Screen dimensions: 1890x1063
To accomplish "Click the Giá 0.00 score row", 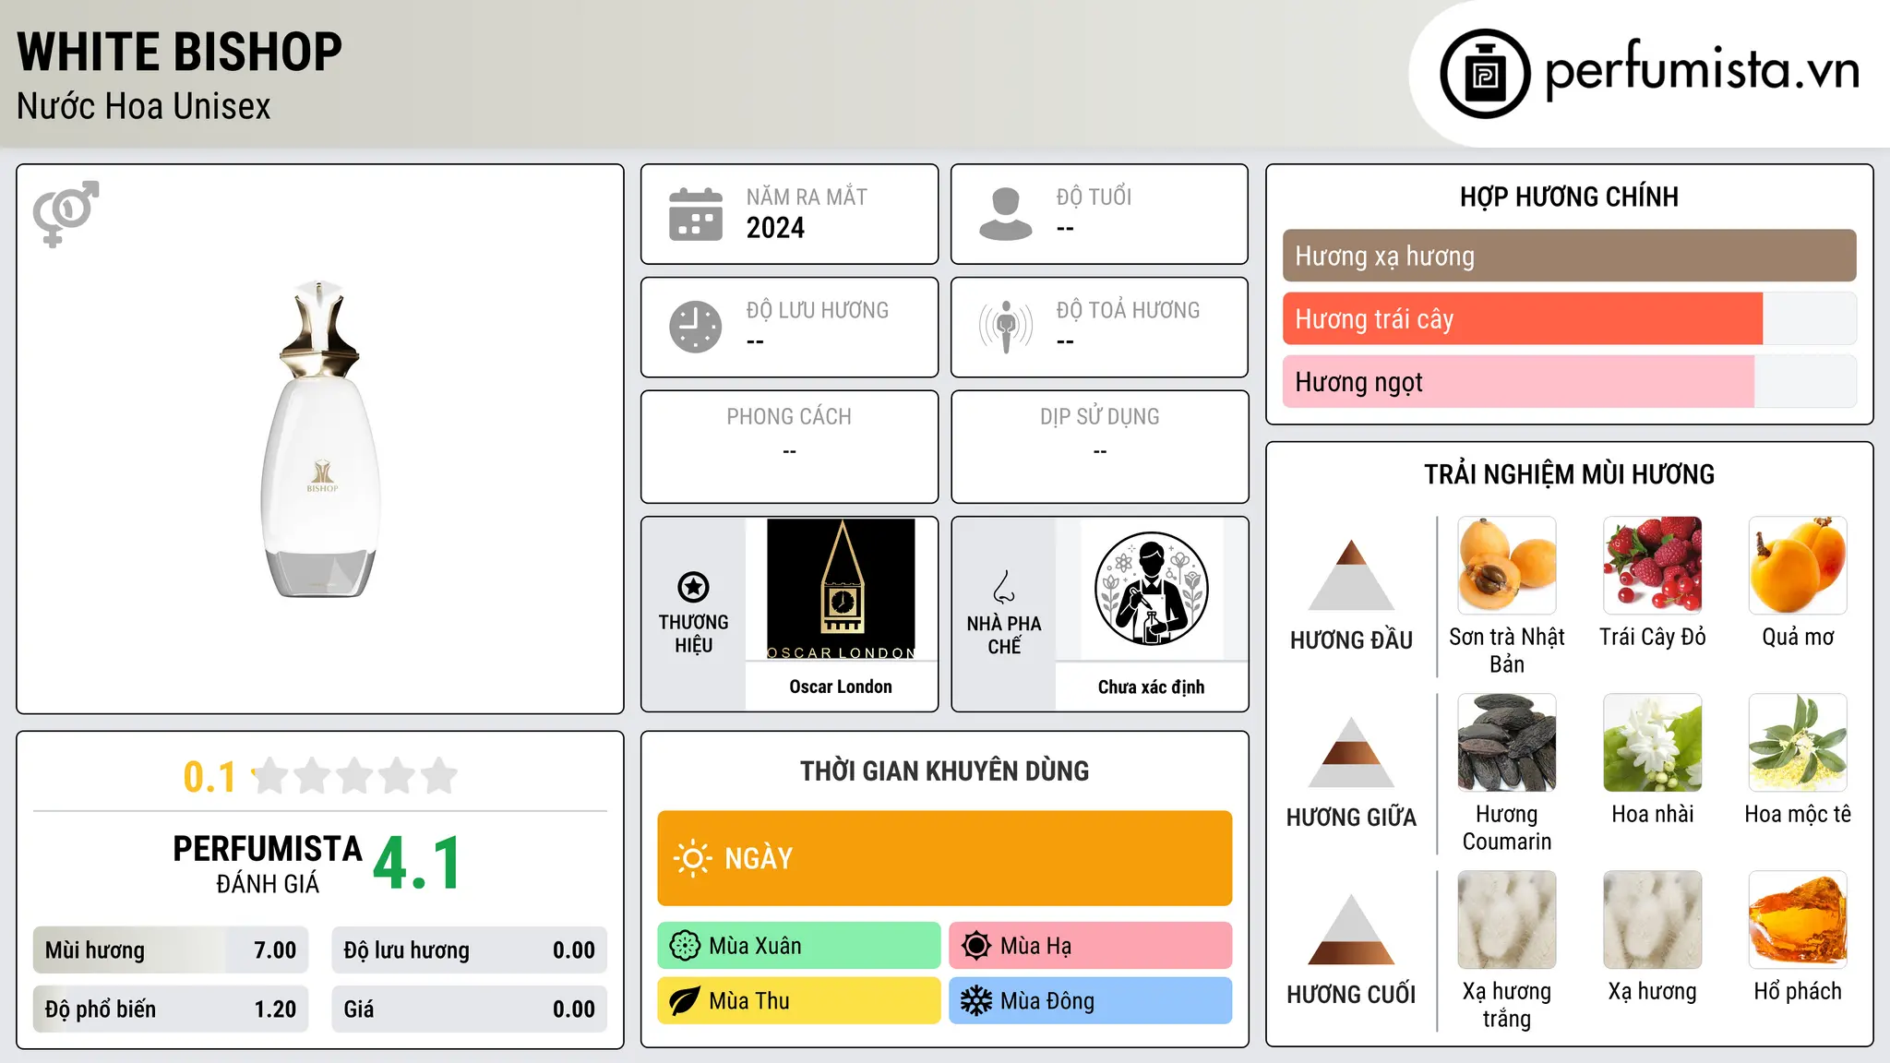I will [469, 1009].
